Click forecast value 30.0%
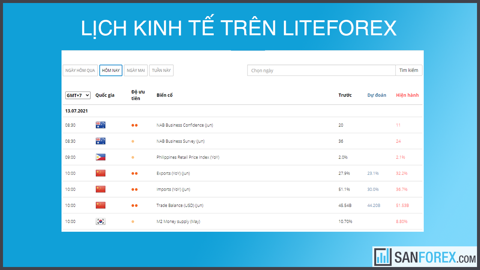This screenshot has width=480, height=270. [x=373, y=190]
